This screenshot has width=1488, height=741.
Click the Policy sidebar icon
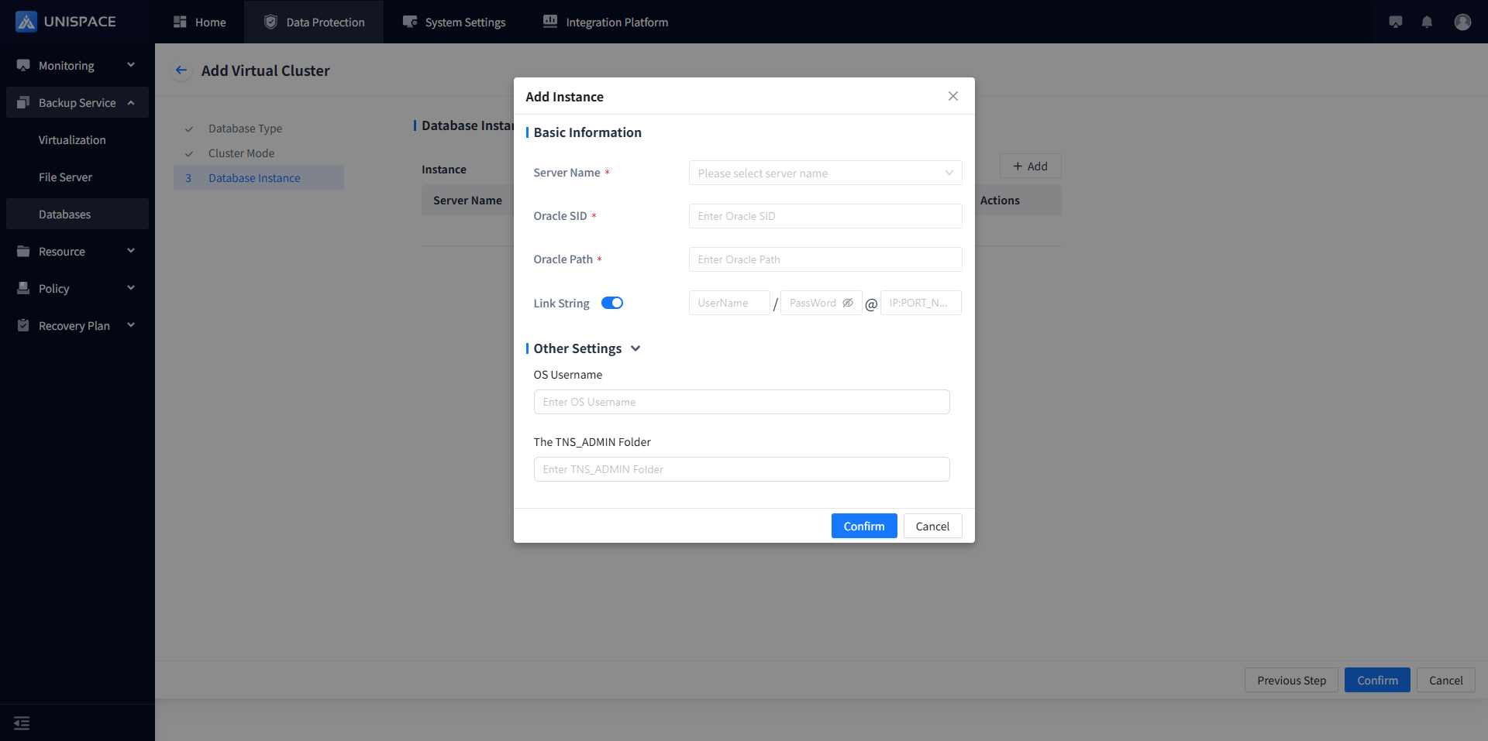pos(23,289)
